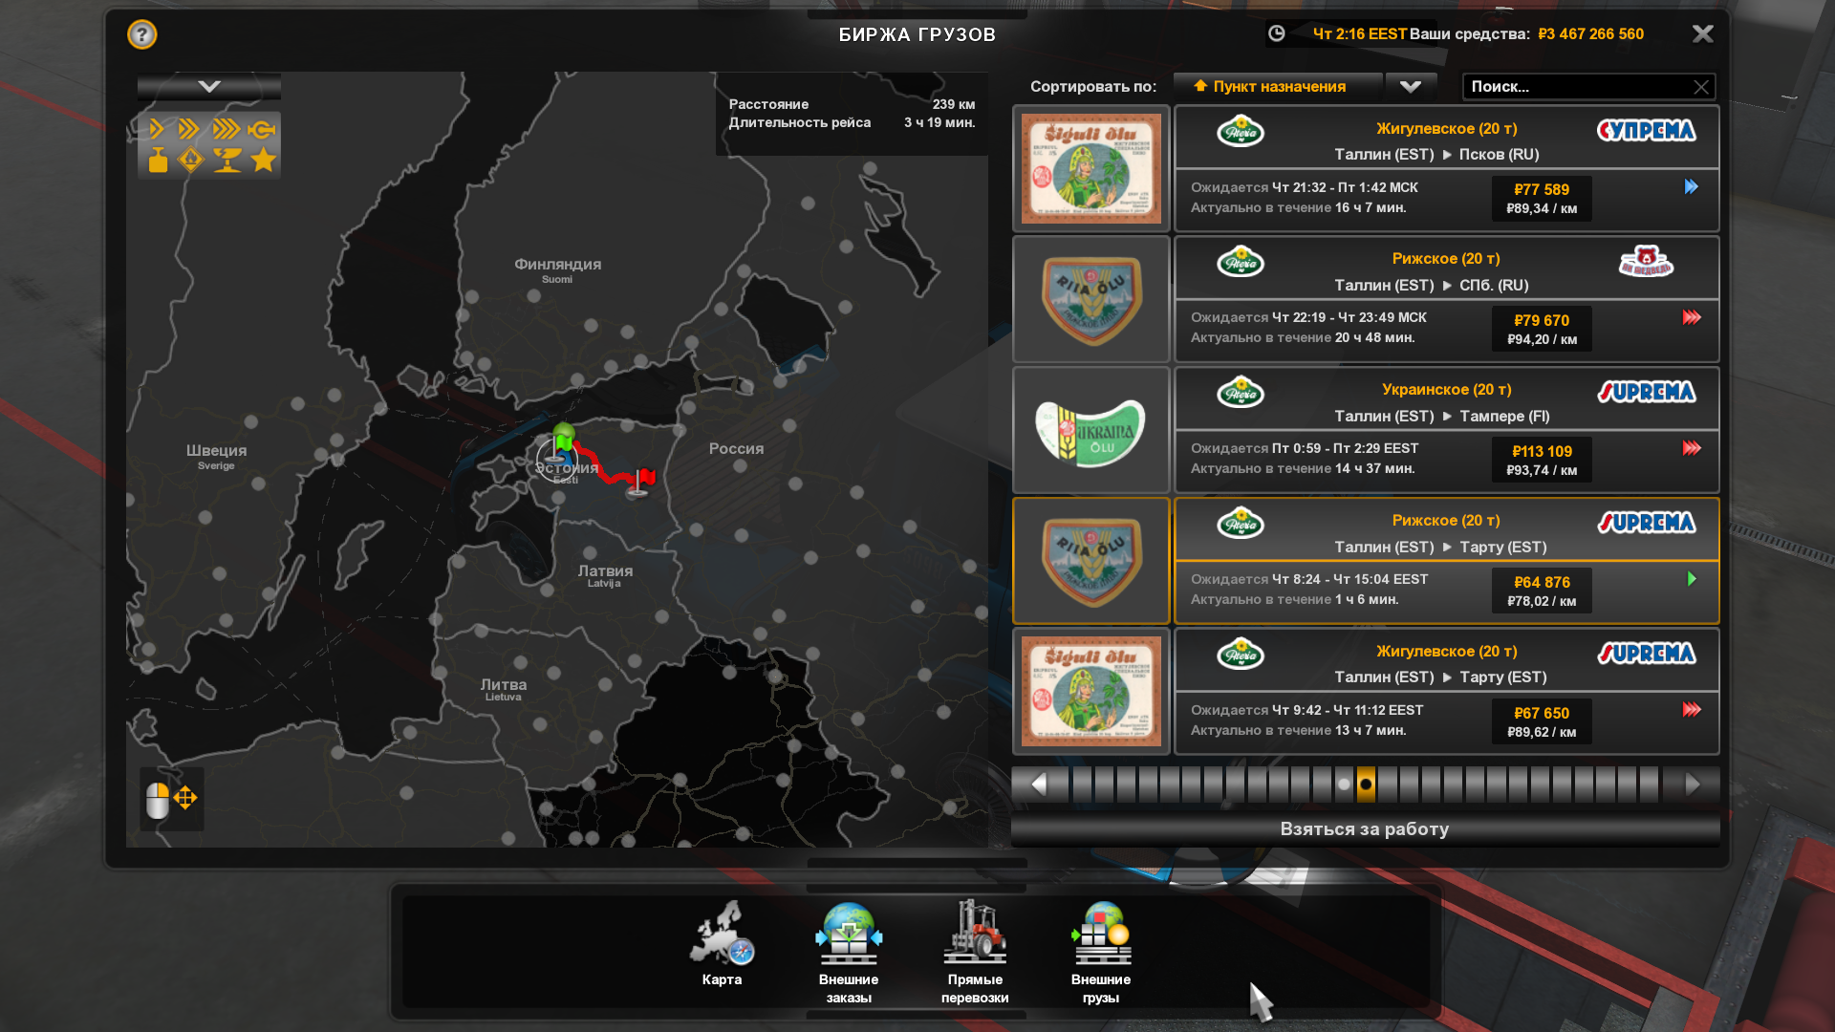Toggle the single-arrow standard delivery filter
The image size is (1835, 1032).
[157, 129]
